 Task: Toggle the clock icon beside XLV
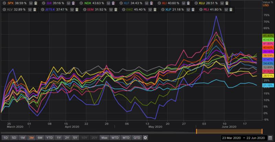[x=3, y=10]
